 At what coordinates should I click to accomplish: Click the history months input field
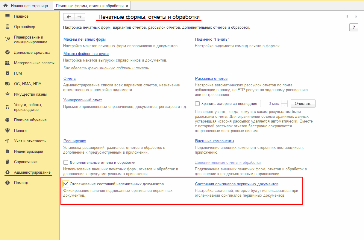tap(271, 104)
